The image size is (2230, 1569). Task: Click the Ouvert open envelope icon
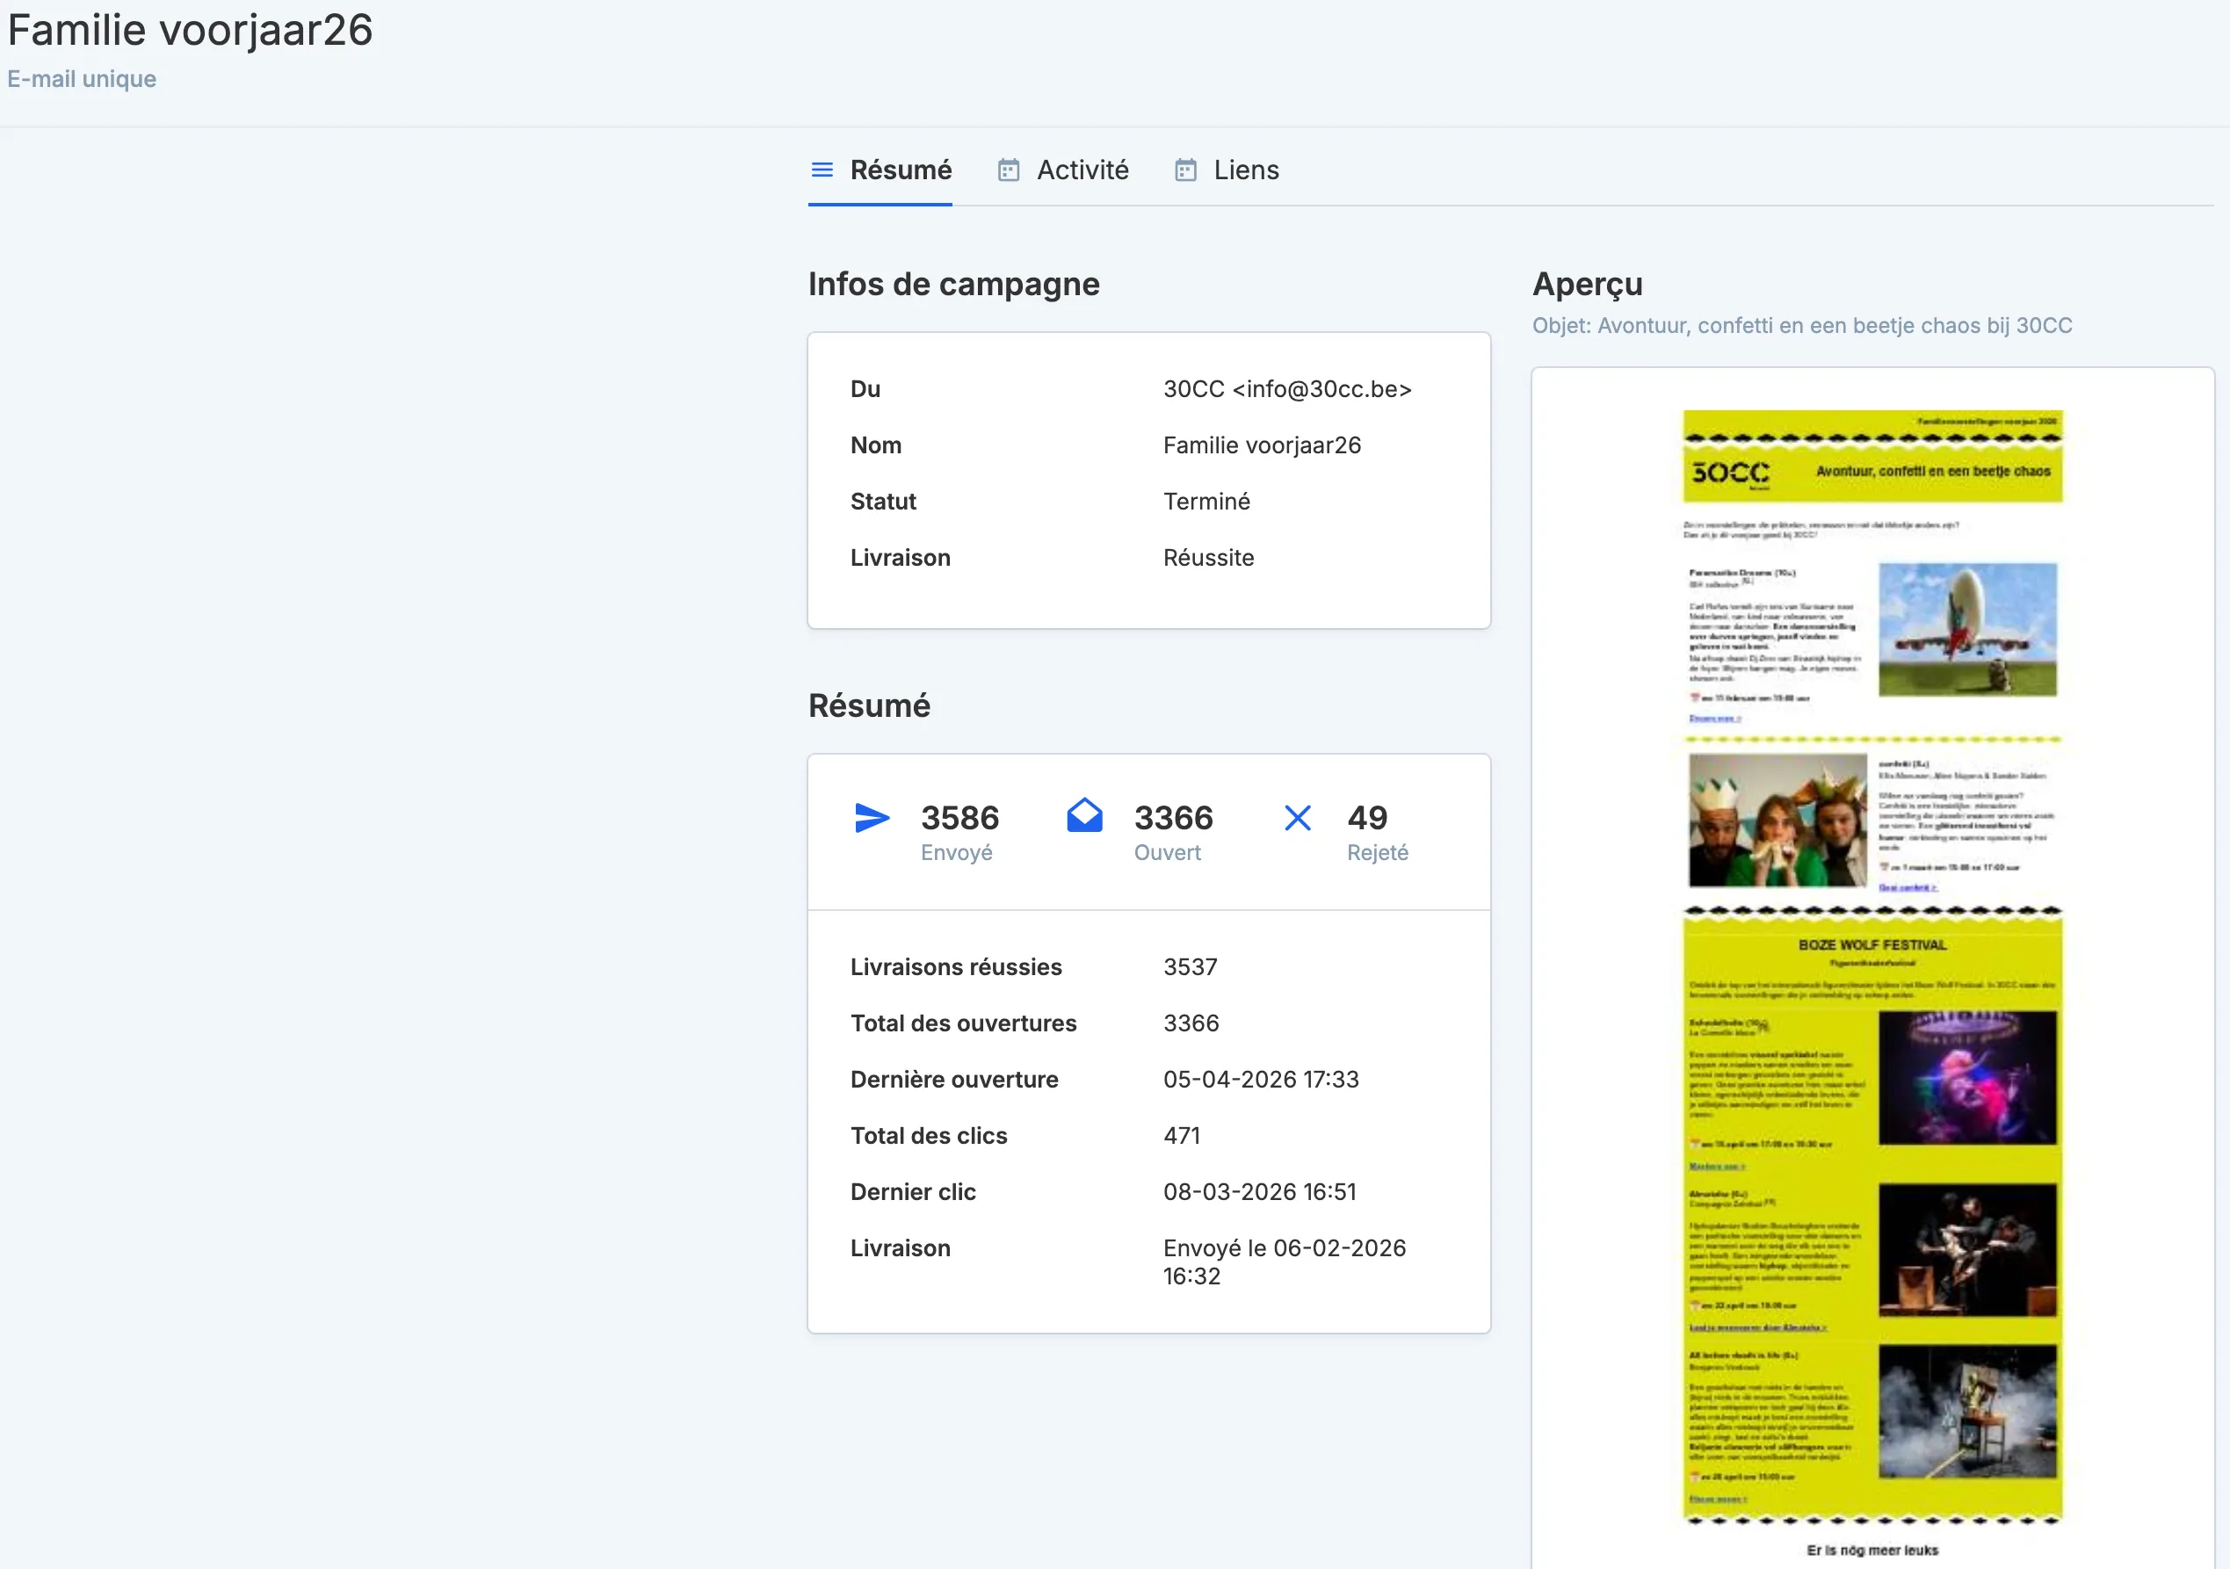click(1085, 815)
